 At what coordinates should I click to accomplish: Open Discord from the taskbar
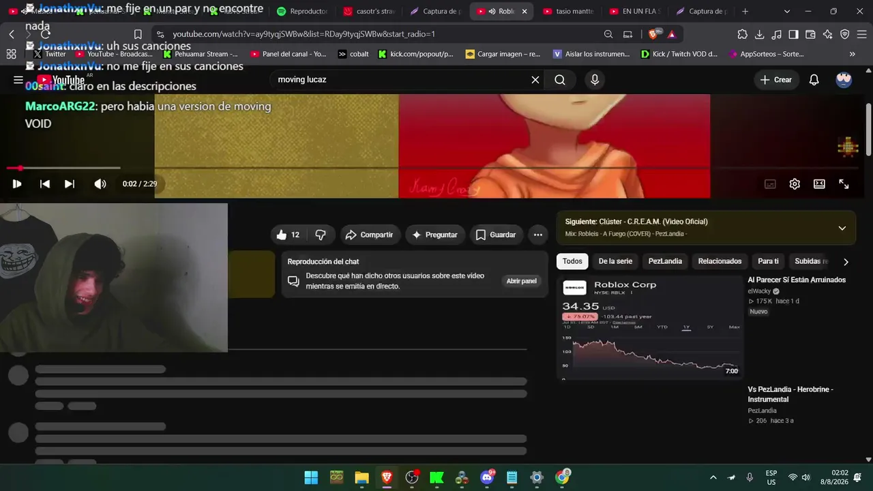[x=488, y=477]
